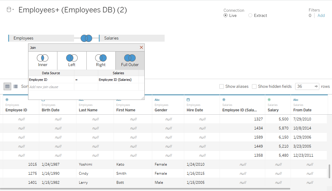This screenshot has height=191, width=332.
Task: Select the Right join type
Action: tap(101, 60)
